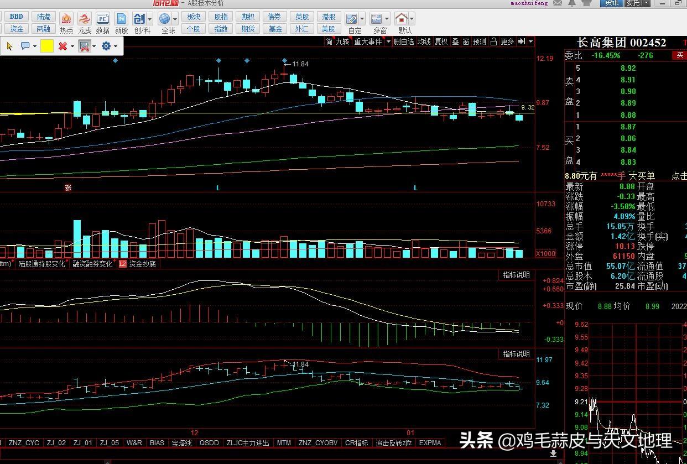Expand the 多窗 dropdown arrow
687x464 pixels.
(387, 19)
